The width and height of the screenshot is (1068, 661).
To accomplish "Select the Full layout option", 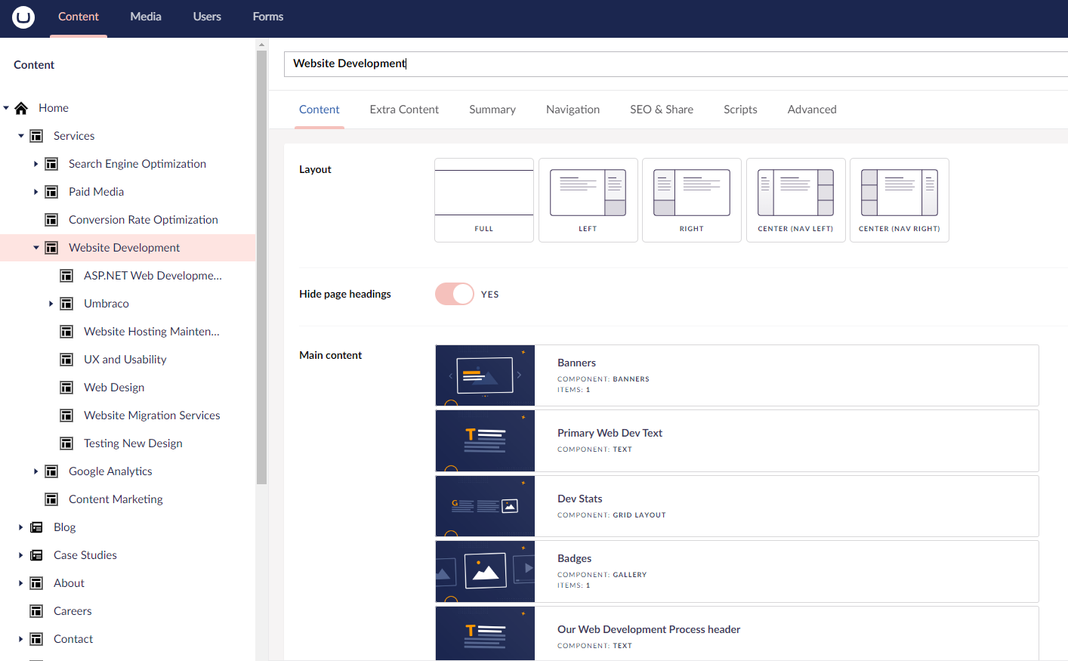I will click(x=484, y=200).
